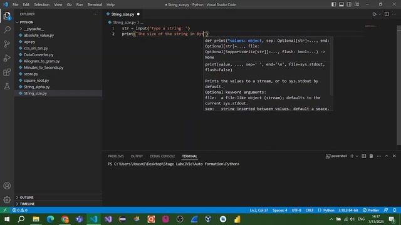Open the Extensions view
Viewport: 401px width, 225px height.
[7, 72]
